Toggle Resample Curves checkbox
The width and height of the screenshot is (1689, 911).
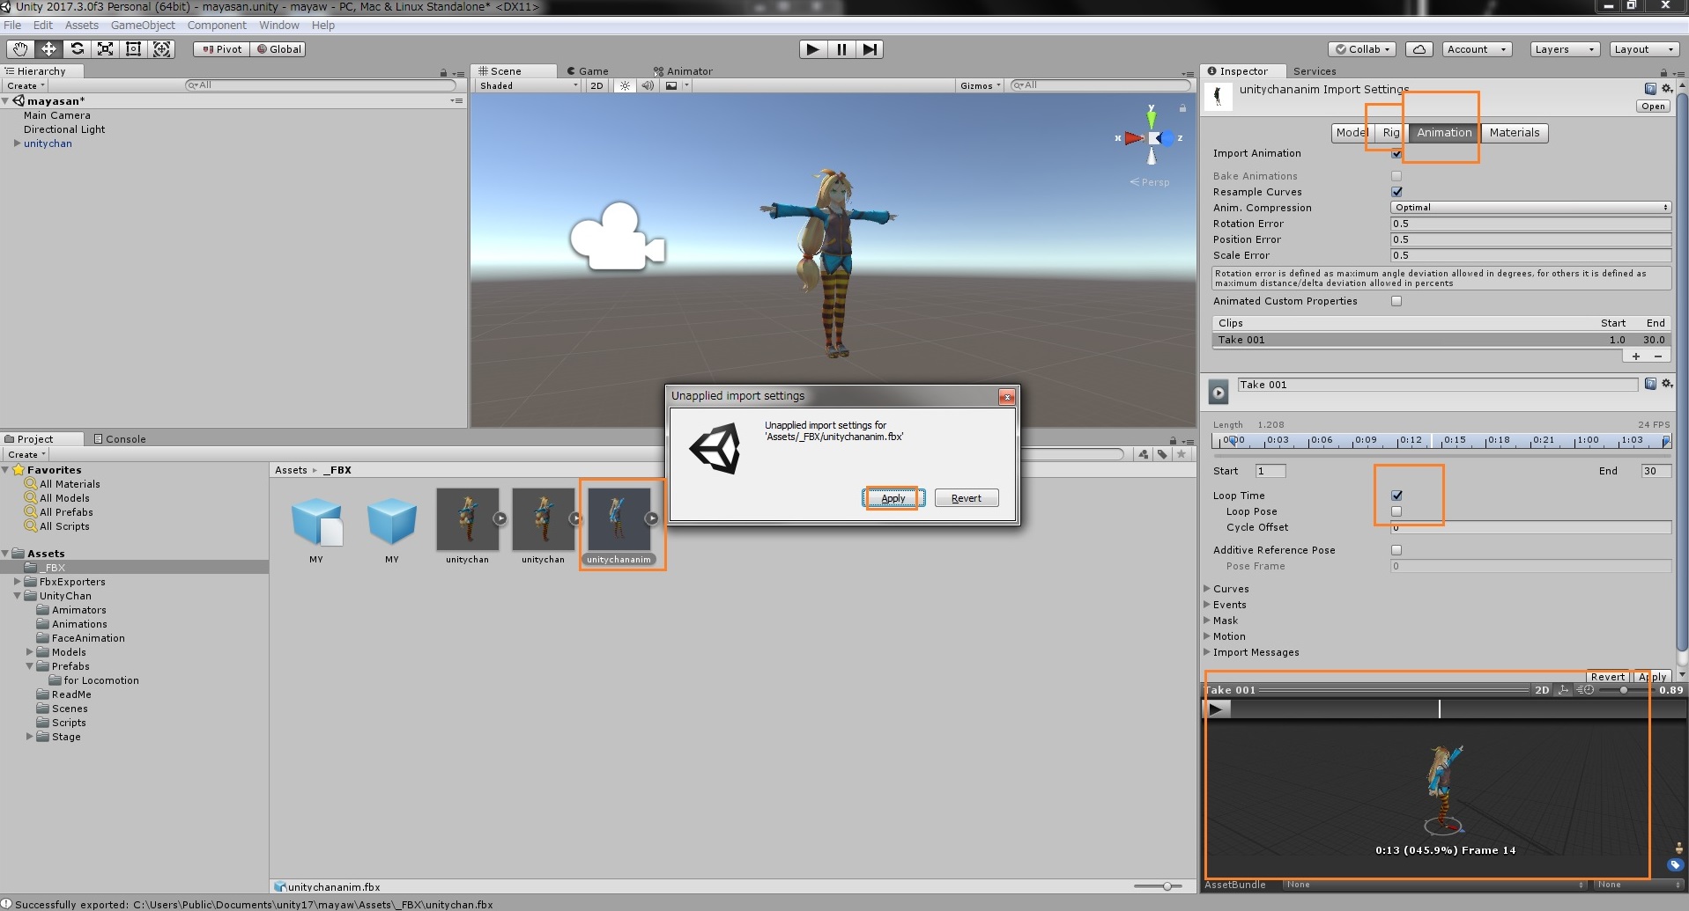click(1396, 192)
